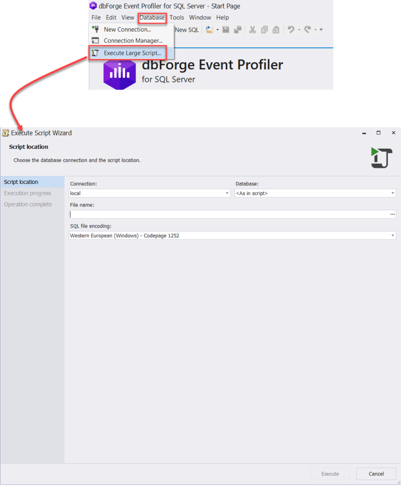Select the Script location wizard step
Image resolution: width=401 pixels, height=486 pixels.
33,182
